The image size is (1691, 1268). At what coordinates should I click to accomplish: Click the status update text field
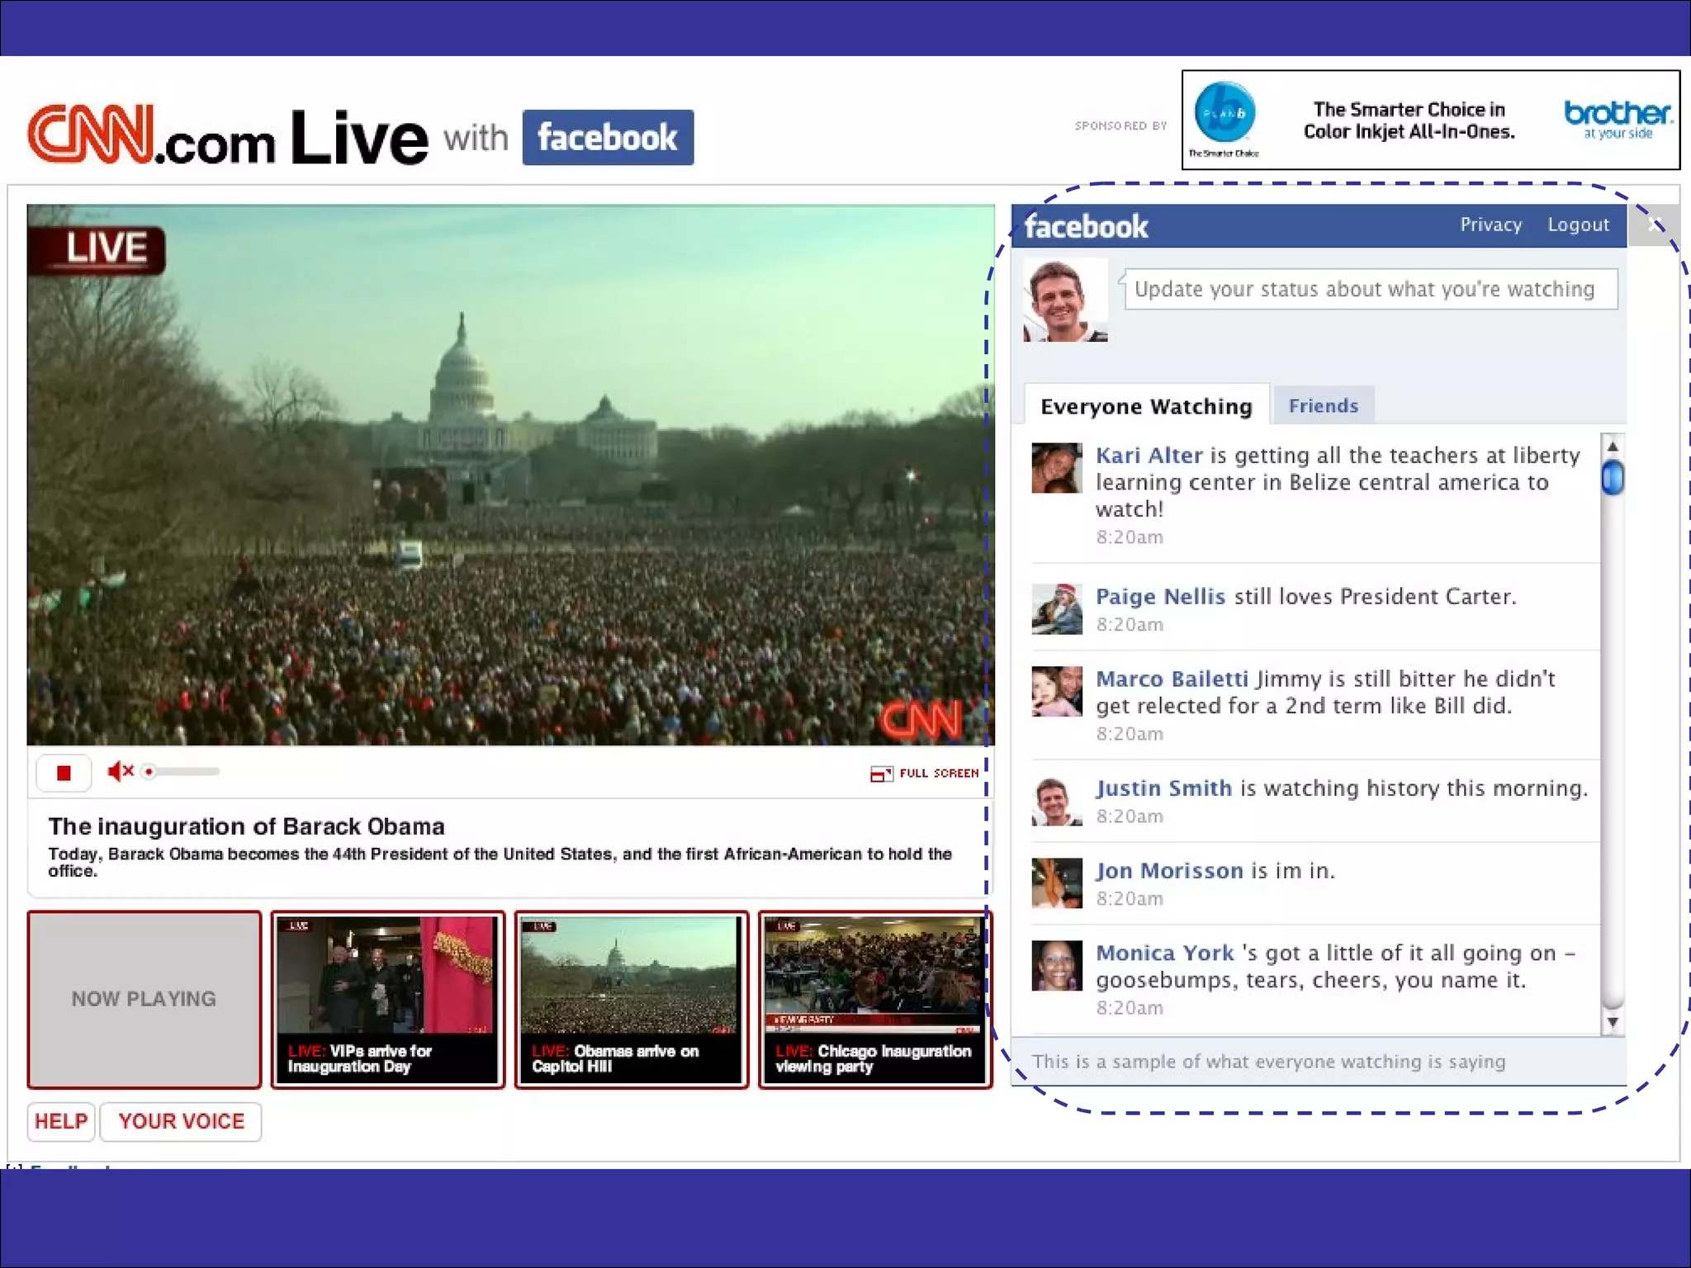pos(1371,289)
